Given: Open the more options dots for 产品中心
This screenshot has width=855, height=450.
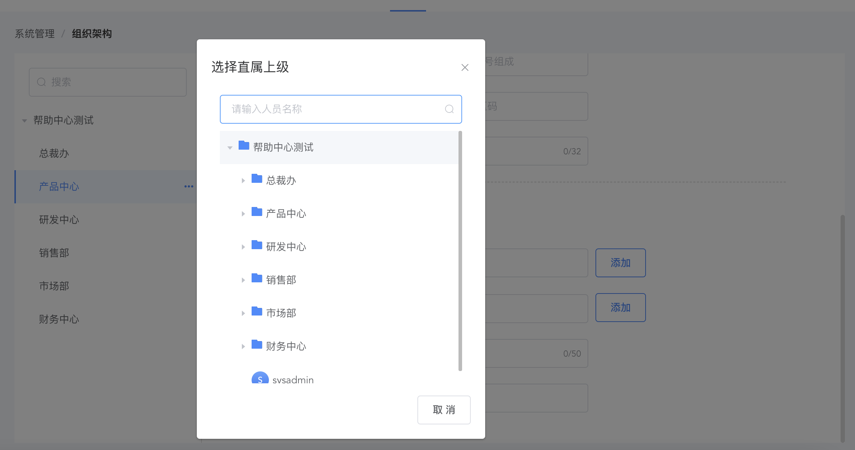Looking at the screenshot, I should [x=189, y=186].
